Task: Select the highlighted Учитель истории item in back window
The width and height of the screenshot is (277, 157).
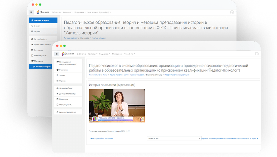Action: tap(43, 21)
